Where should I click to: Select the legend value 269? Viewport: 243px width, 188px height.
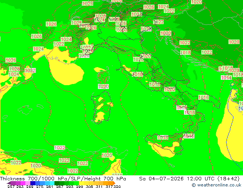pyautogui.click(x=30, y=186)
